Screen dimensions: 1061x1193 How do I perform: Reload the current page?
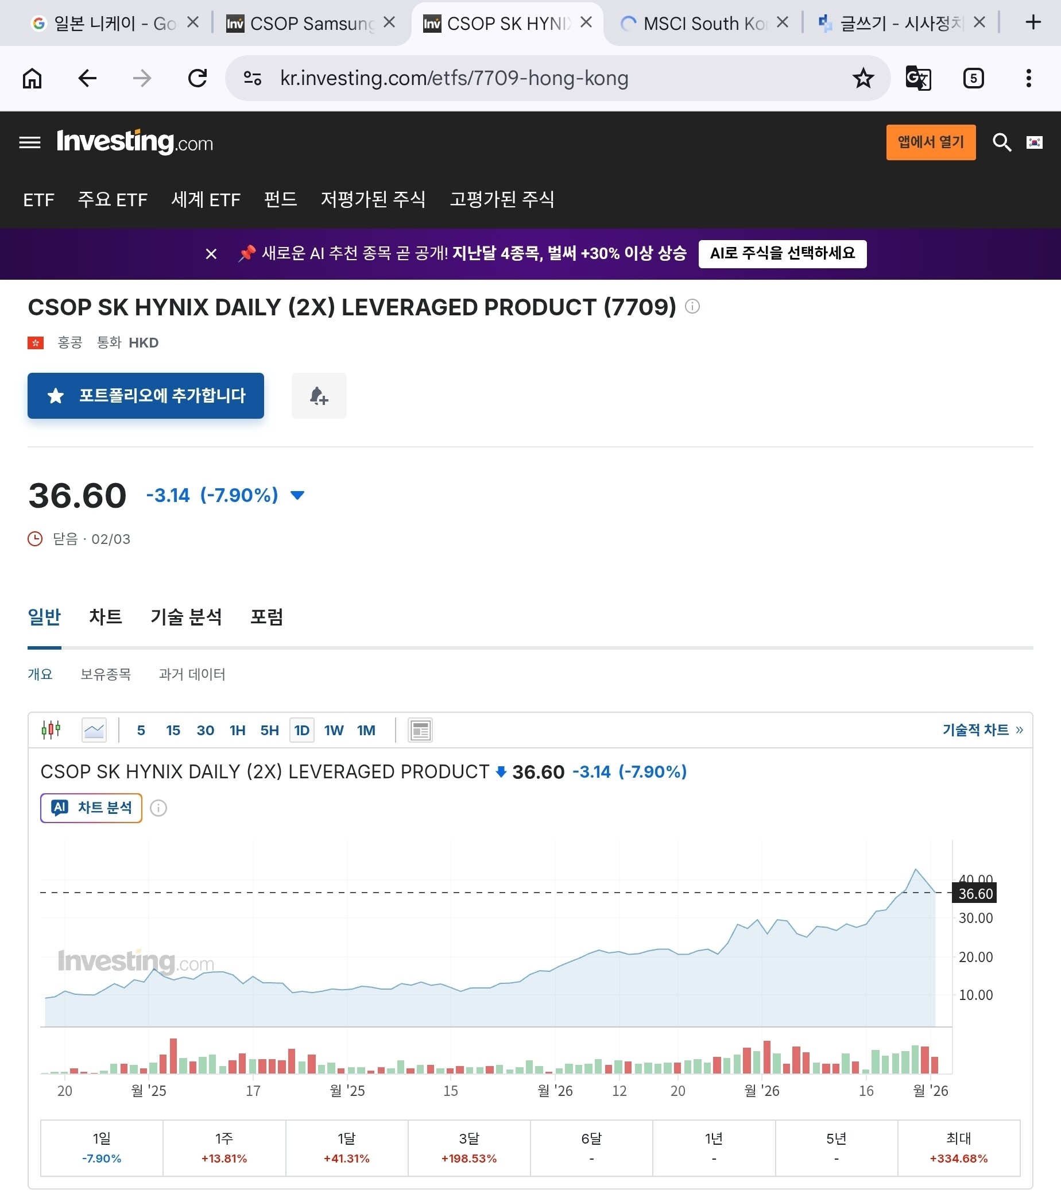coord(198,78)
